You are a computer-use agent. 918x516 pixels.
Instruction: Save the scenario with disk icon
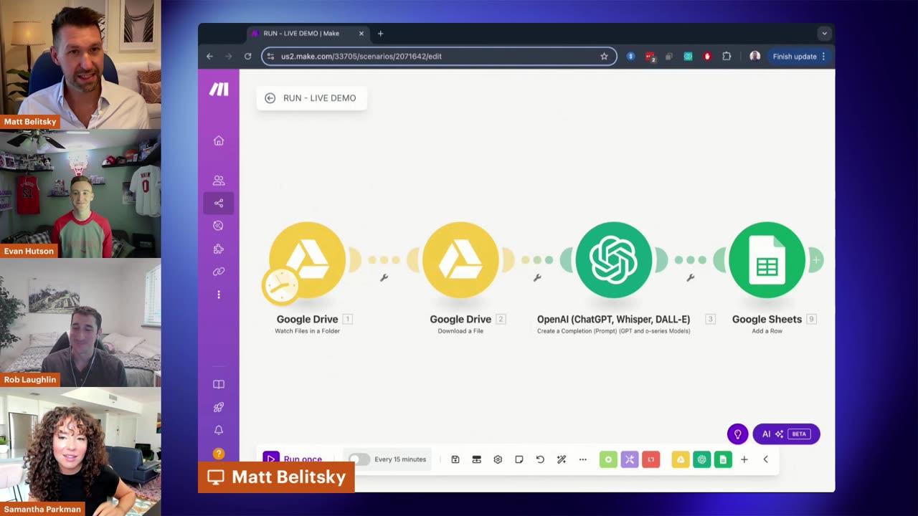coord(455,459)
